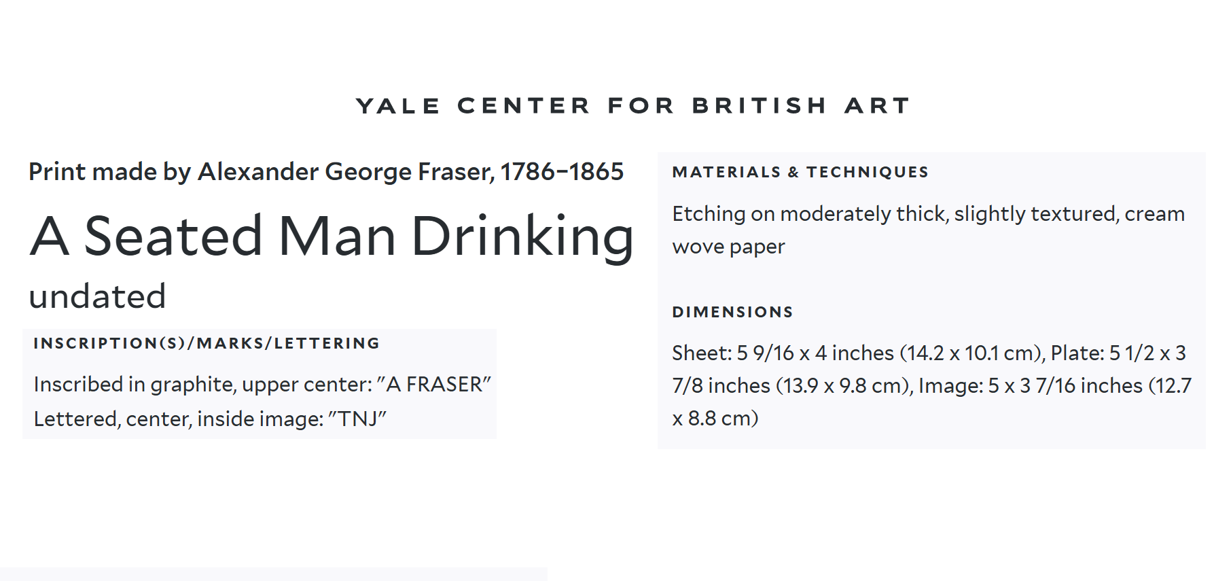Click the Yale Center for British Art header
The width and height of the screenshot is (1214, 581).
[632, 105]
